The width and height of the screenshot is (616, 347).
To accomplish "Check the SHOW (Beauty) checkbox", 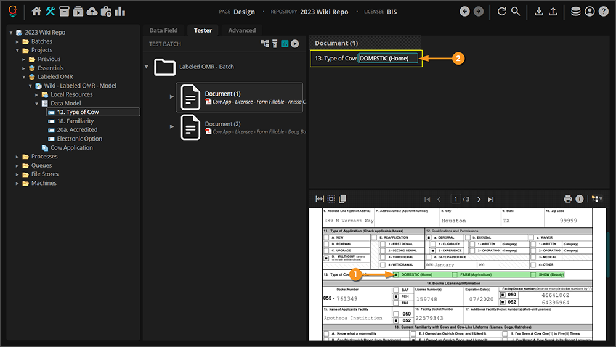I will [x=533, y=274].
